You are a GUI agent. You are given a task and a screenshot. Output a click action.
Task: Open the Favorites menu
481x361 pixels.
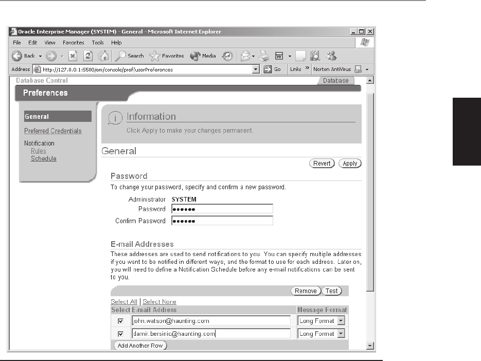(74, 43)
